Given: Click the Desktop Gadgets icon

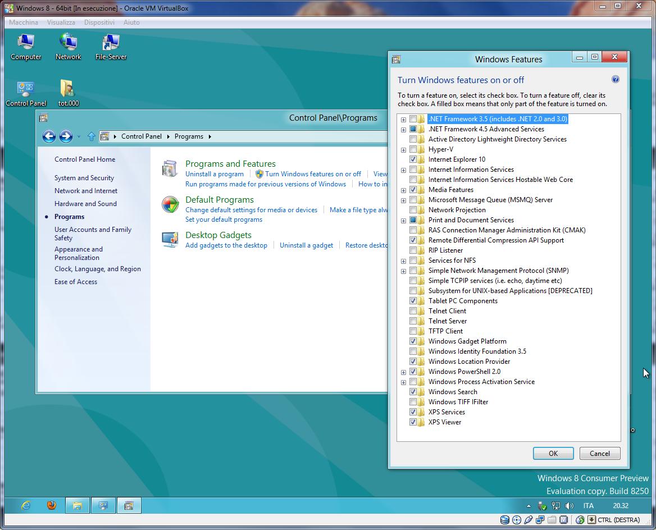Looking at the screenshot, I should tap(170, 240).
